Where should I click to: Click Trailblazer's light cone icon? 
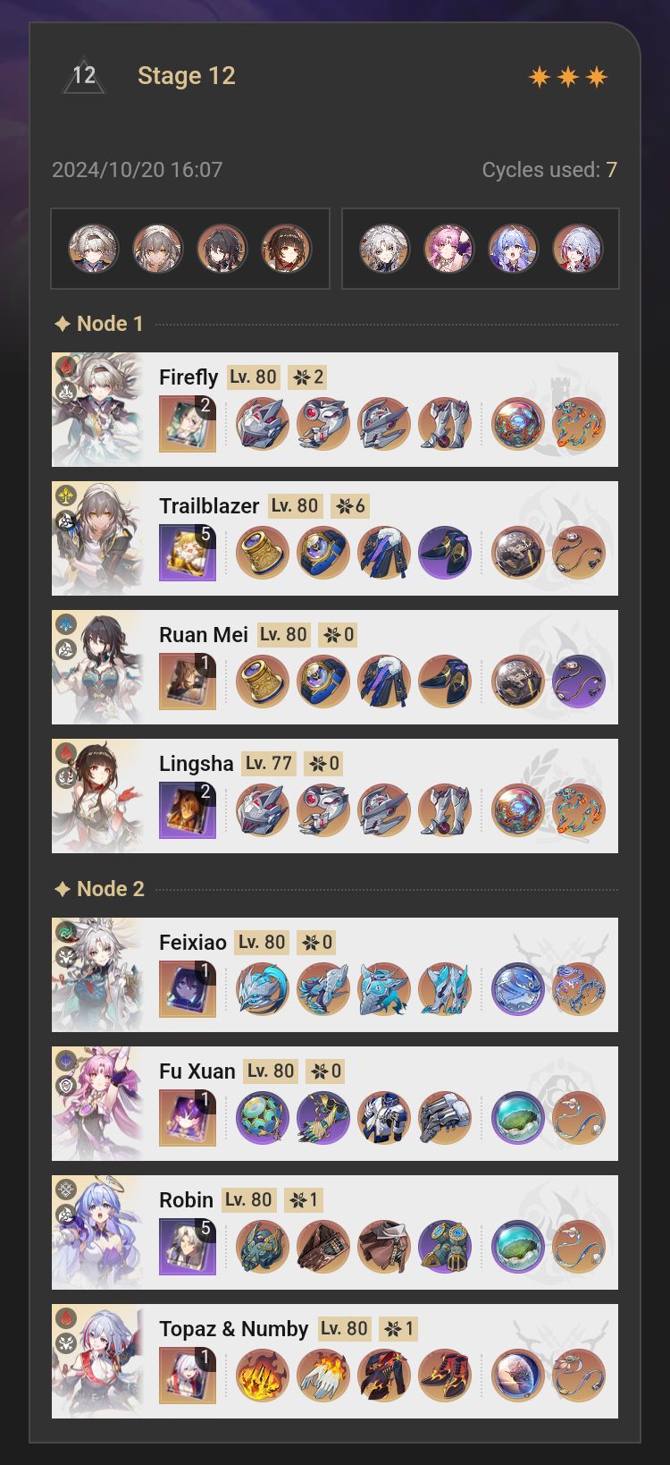(188, 553)
